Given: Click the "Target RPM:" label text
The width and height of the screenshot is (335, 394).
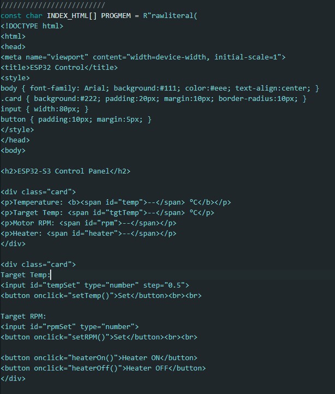Looking at the screenshot, I should (x=23, y=316).
